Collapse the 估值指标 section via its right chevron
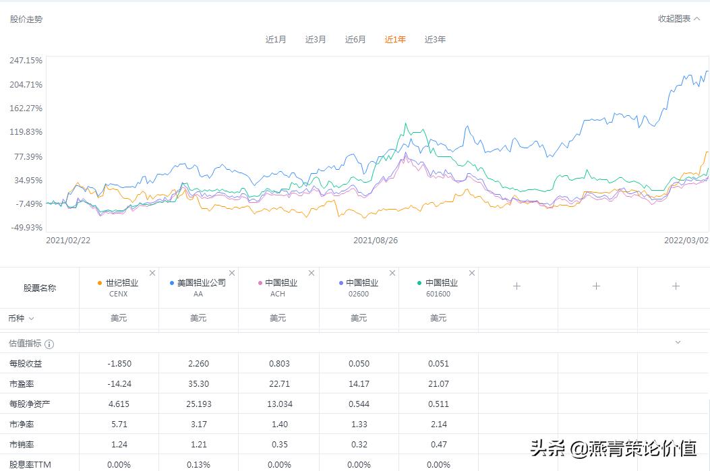The image size is (710, 471). (x=678, y=342)
